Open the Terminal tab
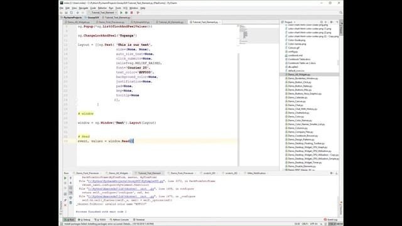Viewport: 402px width, 226px height. click(139, 220)
